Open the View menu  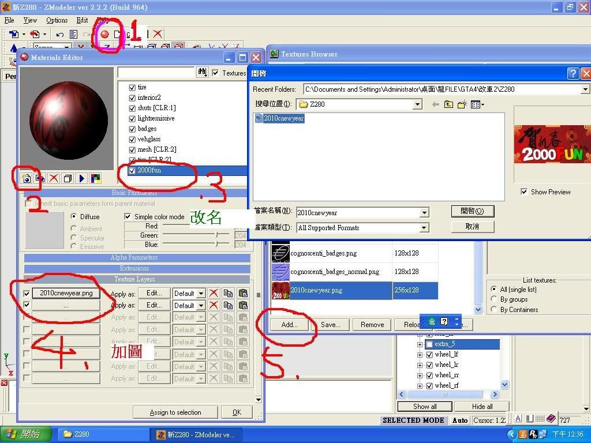[30, 20]
